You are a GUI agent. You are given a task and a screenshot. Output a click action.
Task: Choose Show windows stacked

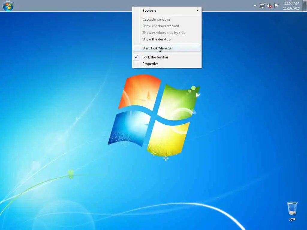point(167,26)
